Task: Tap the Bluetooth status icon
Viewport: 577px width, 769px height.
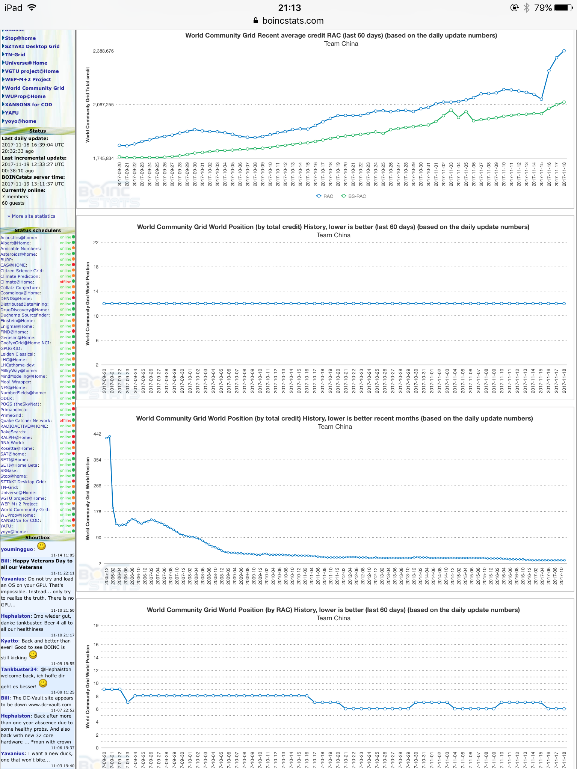Action: [526, 8]
